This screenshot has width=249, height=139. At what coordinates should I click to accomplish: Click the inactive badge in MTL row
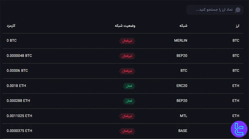coord(127,116)
